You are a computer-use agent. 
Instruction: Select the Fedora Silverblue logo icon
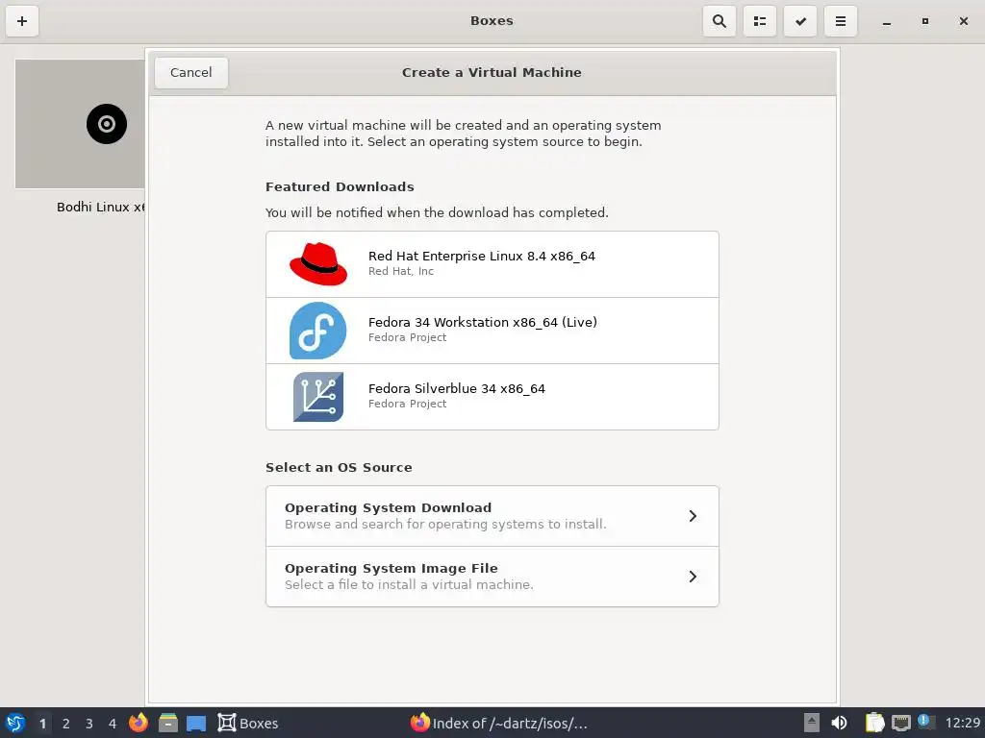[317, 397]
